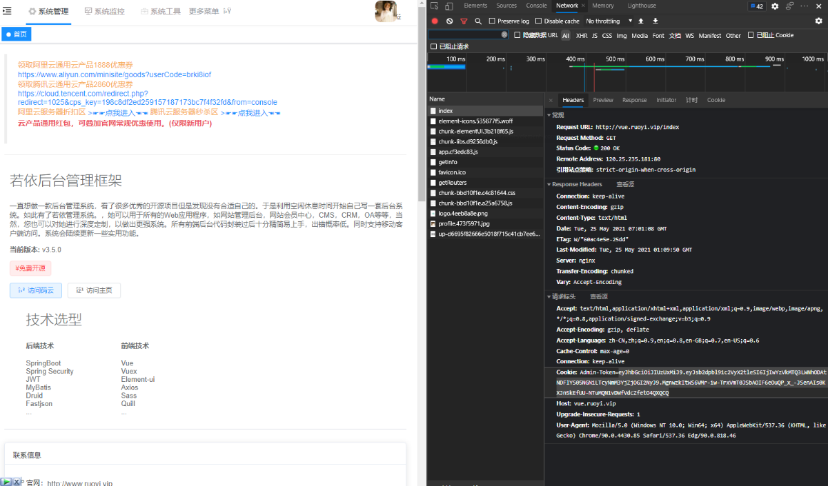The height and width of the screenshot is (486, 828).
Task: Close the Network tab with its x
Action: [583, 6]
